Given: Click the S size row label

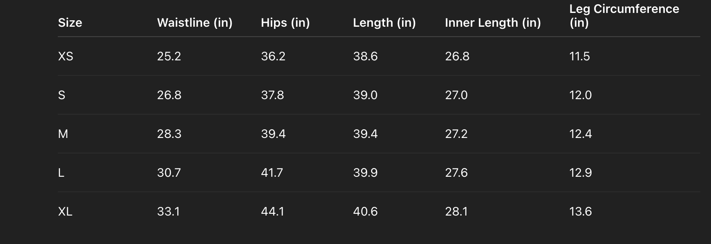Looking at the screenshot, I should 62,95.
